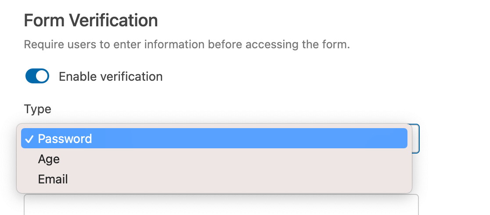Click the word "verification" in the toggle label

[x=132, y=77]
